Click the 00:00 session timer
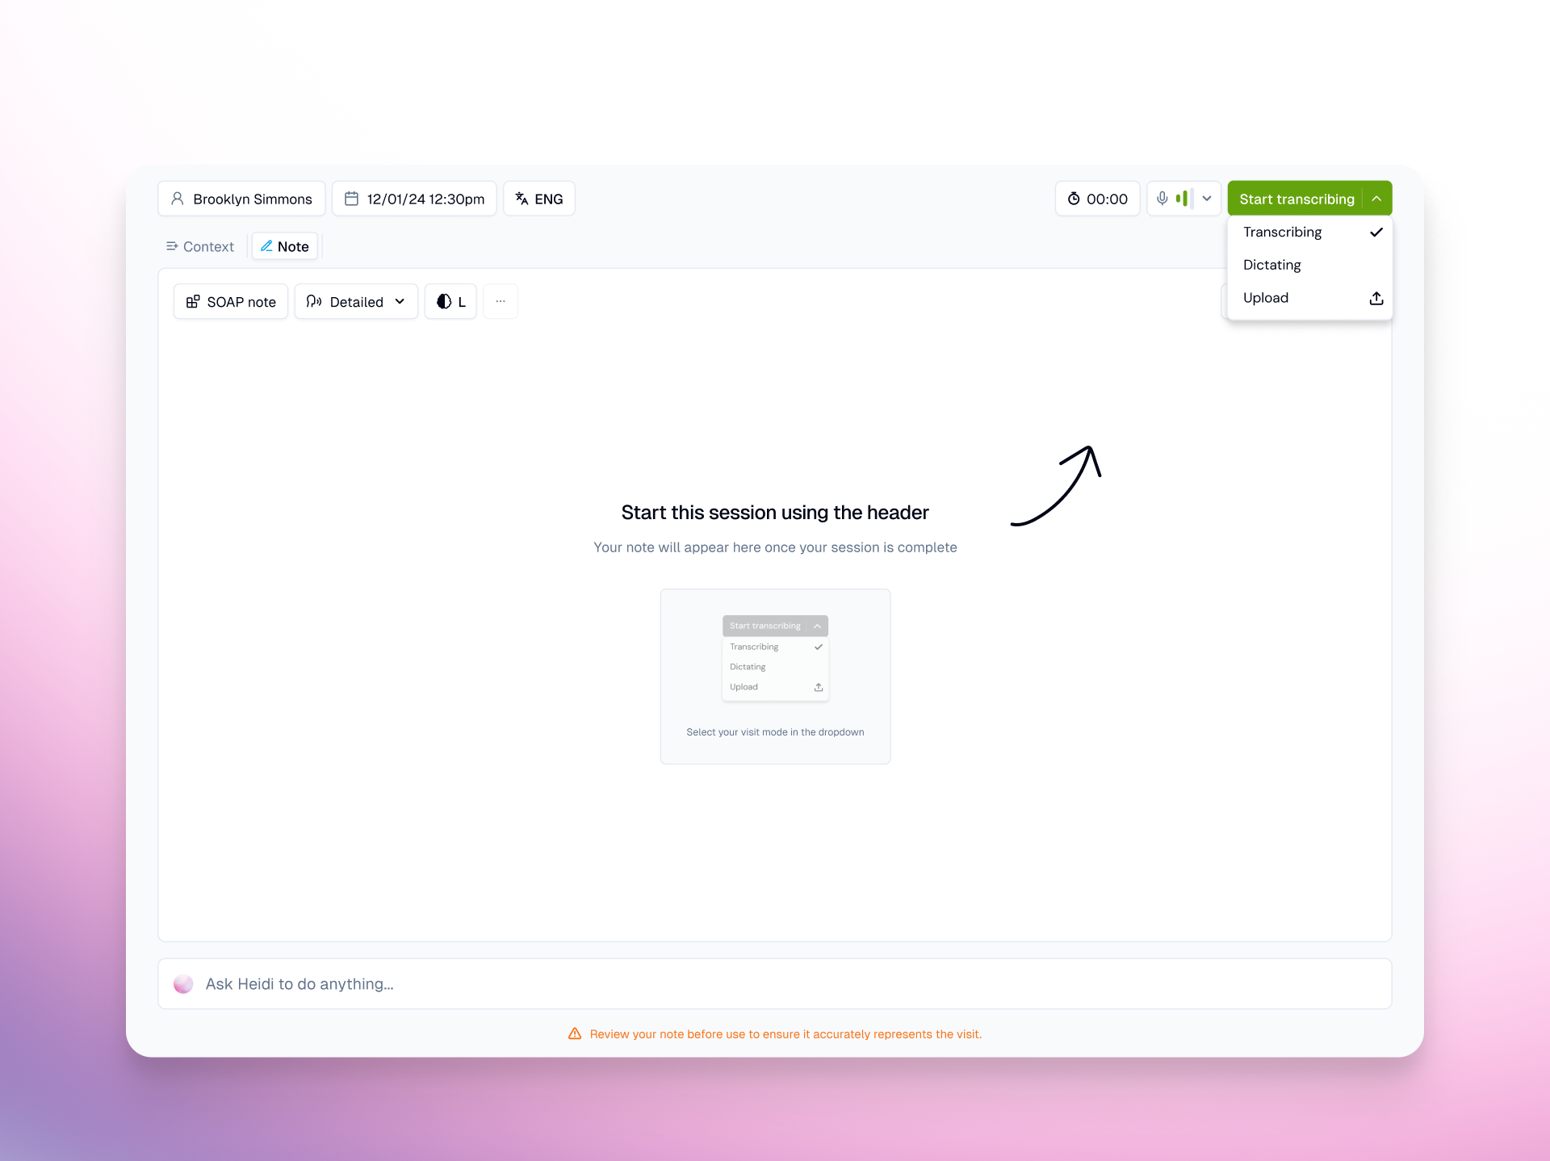 click(1097, 199)
